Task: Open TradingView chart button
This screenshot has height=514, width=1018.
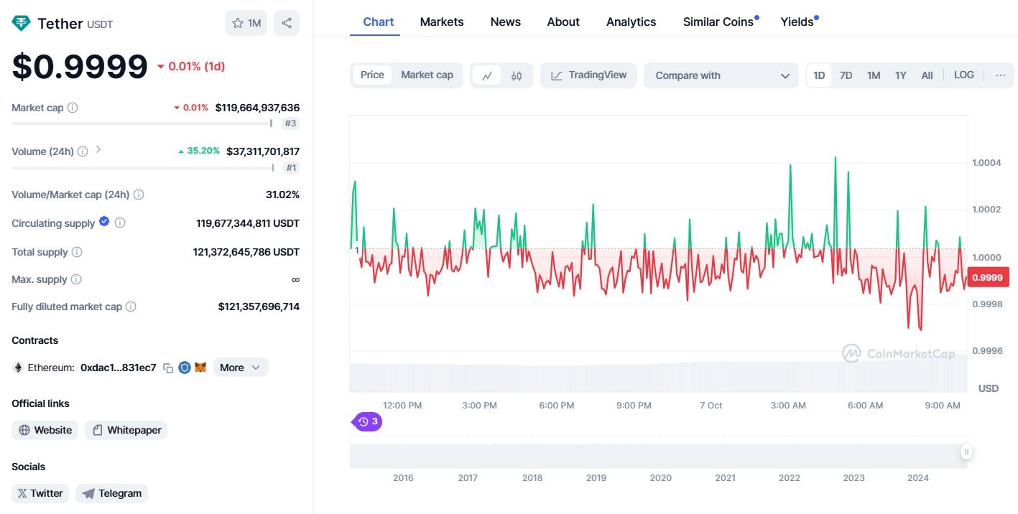Action: tap(588, 75)
